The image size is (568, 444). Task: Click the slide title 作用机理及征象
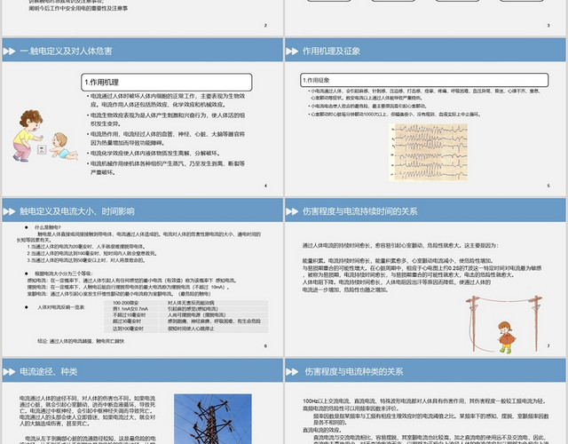331,52
